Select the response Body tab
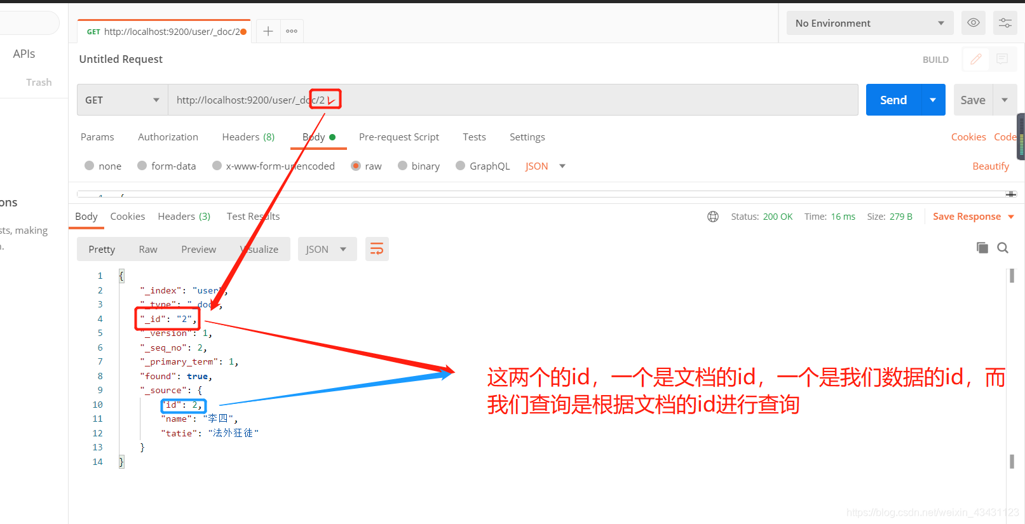The width and height of the screenshot is (1025, 524). (86, 216)
